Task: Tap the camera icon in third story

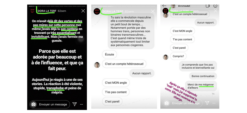Action: pos(166,103)
